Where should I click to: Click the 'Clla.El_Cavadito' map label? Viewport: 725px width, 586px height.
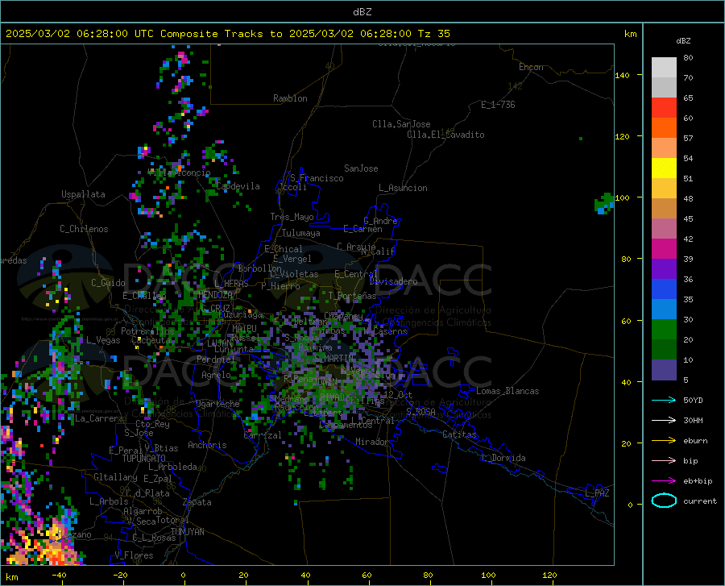pyautogui.click(x=445, y=135)
